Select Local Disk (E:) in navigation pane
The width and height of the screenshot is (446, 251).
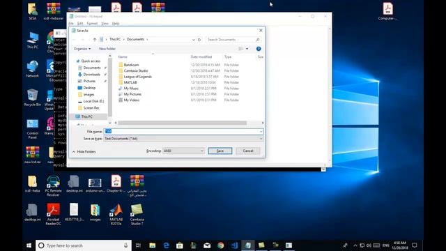pos(93,101)
